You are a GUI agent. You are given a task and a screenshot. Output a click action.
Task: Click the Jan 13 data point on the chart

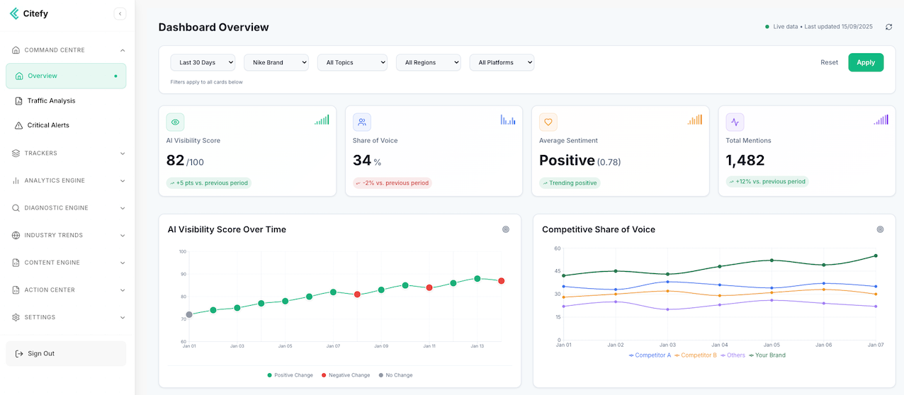click(477, 279)
